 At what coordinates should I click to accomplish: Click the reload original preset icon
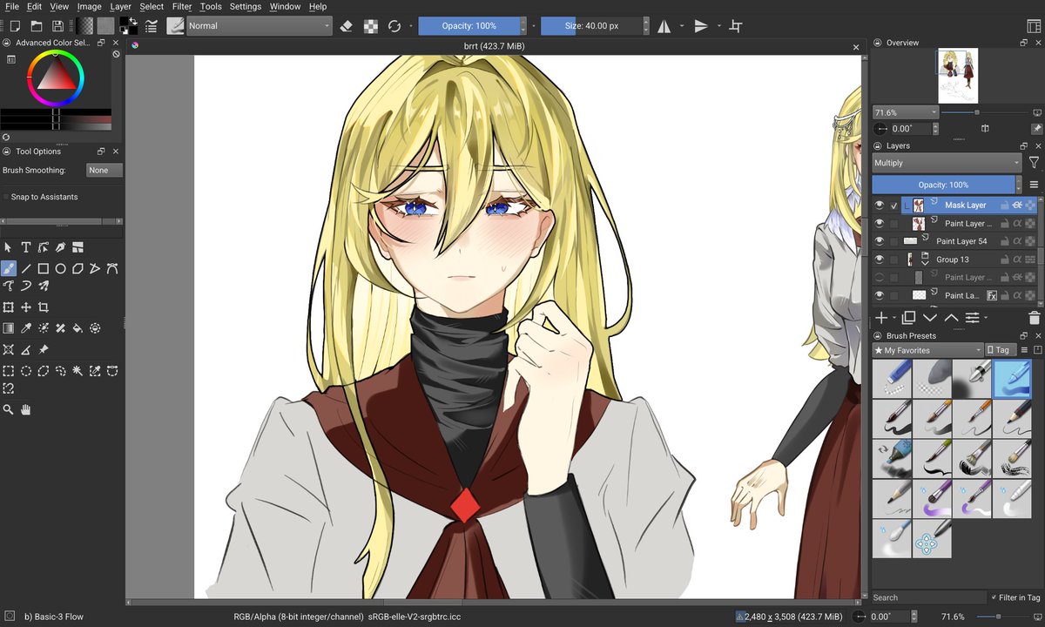[x=394, y=26]
